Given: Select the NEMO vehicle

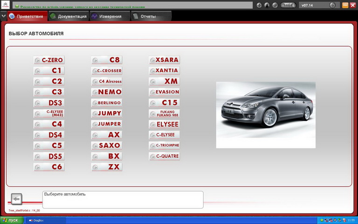Looking at the screenshot, I should tap(107, 92).
